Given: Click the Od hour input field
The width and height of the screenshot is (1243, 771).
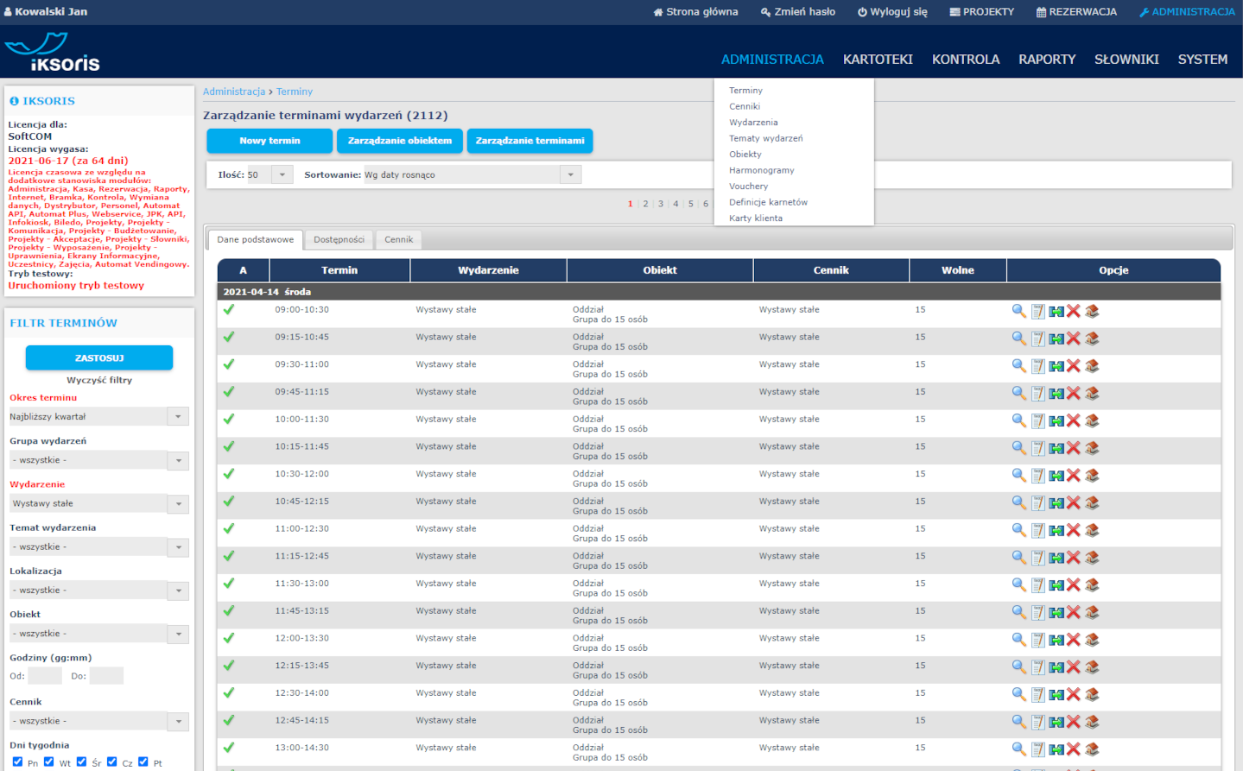Looking at the screenshot, I should [45, 676].
